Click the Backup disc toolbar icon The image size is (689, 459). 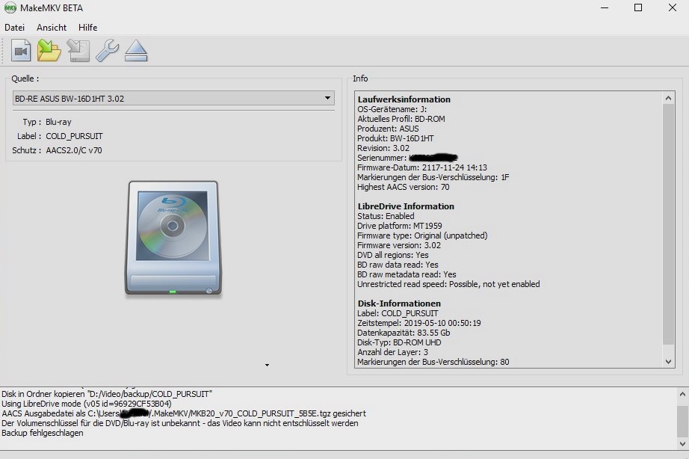78,51
